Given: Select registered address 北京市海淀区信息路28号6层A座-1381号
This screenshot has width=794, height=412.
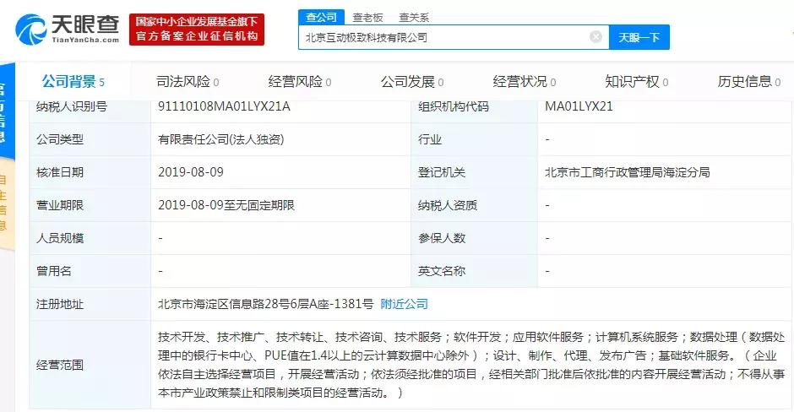Looking at the screenshot, I should click(x=266, y=304).
